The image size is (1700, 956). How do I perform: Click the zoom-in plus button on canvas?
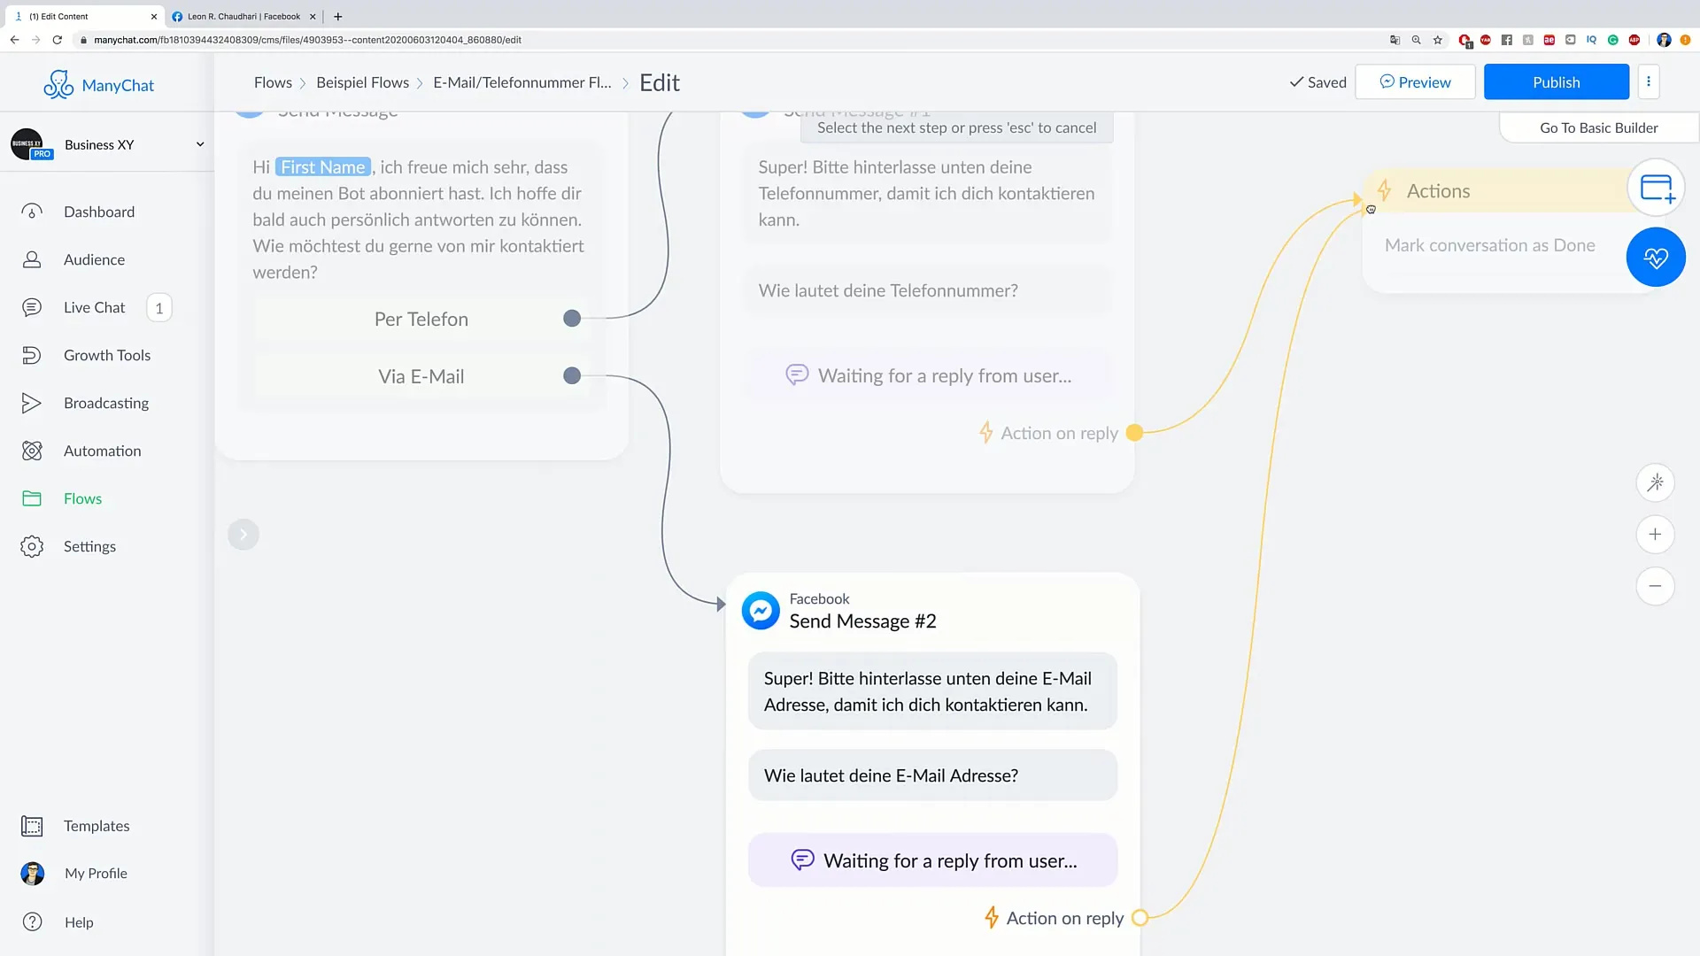click(1657, 534)
